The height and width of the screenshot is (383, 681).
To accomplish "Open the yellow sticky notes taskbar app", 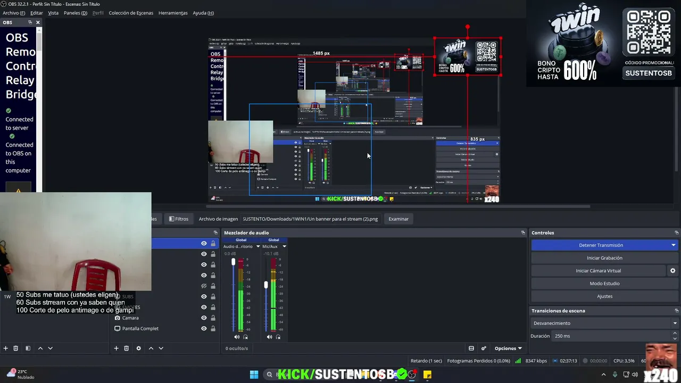I will [427, 374].
